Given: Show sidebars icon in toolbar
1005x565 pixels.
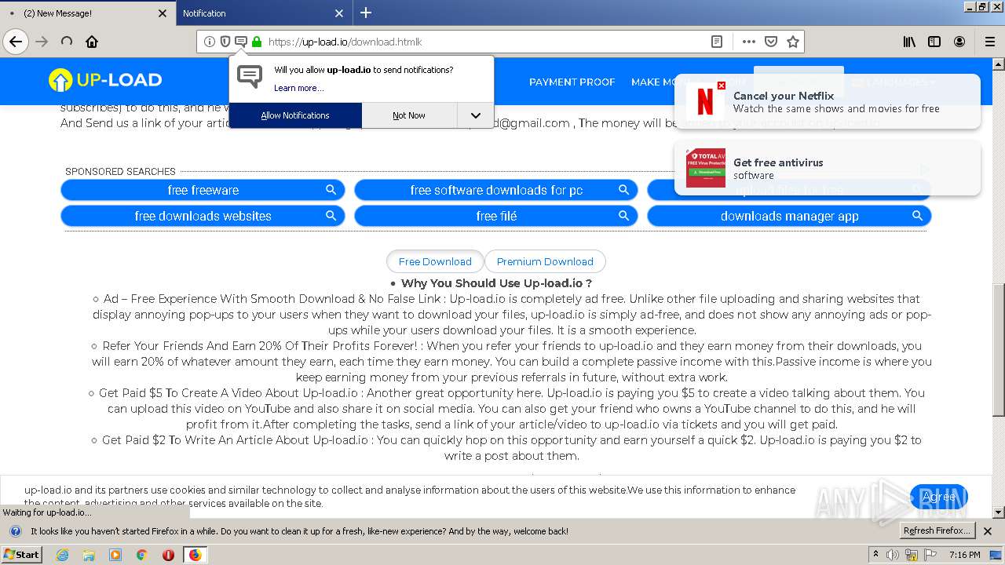Looking at the screenshot, I should pyautogui.click(x=934, y=42).
